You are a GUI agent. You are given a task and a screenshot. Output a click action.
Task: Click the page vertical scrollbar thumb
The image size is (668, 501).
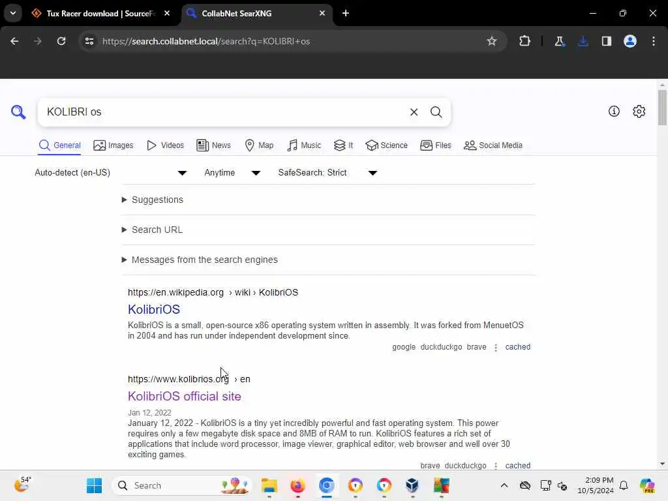661,108
